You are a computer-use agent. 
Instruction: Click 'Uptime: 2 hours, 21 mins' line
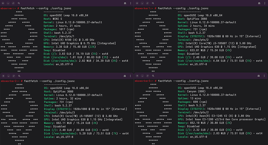62,26
